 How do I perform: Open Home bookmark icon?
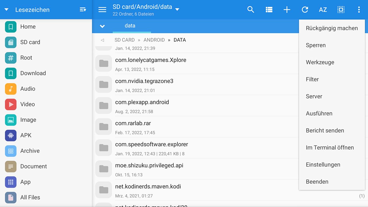pyautogui.click(x=11, y=27)
